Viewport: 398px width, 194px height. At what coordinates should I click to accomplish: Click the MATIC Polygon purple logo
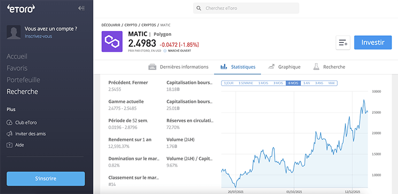coord(112,41)
